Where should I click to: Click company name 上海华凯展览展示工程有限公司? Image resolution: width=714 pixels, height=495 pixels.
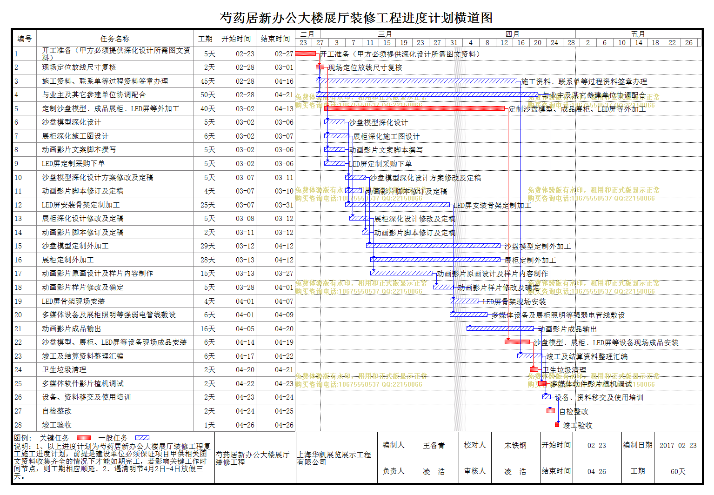click(x=334, y=458)
